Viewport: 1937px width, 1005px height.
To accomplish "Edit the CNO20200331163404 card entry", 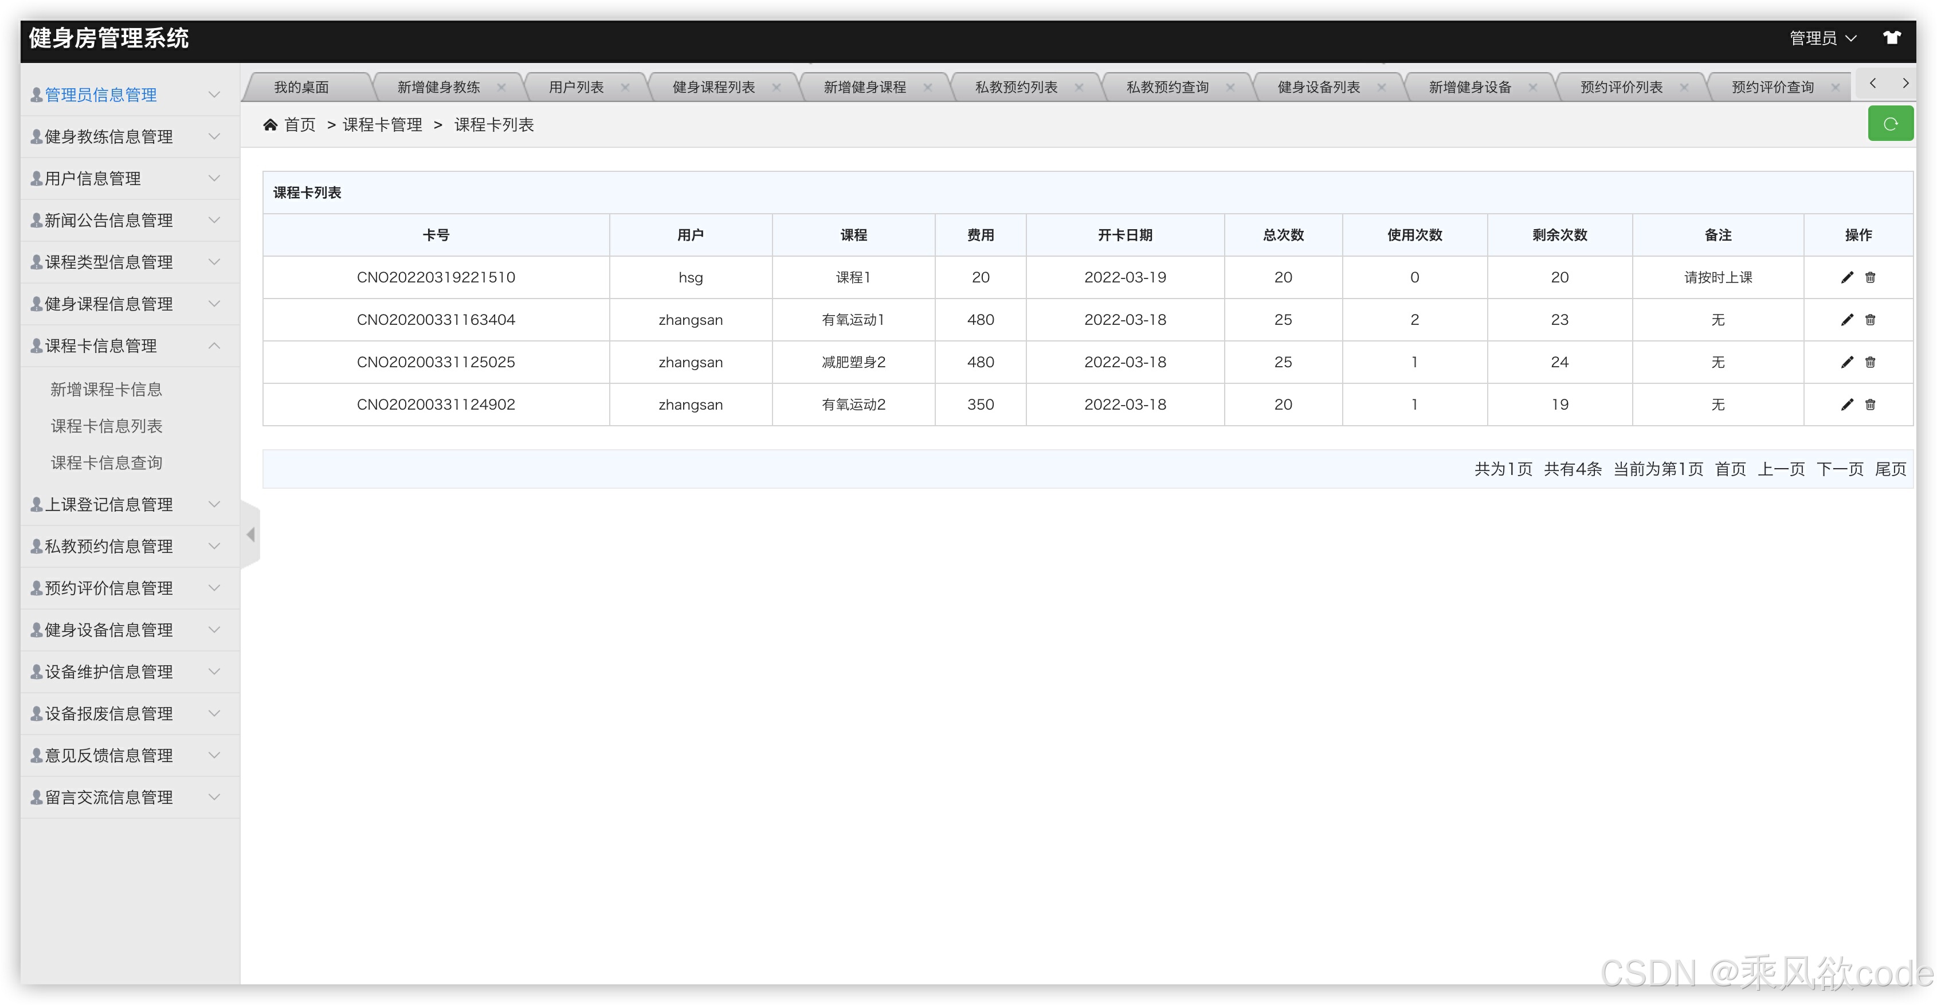I will (x=1847, y=320).
